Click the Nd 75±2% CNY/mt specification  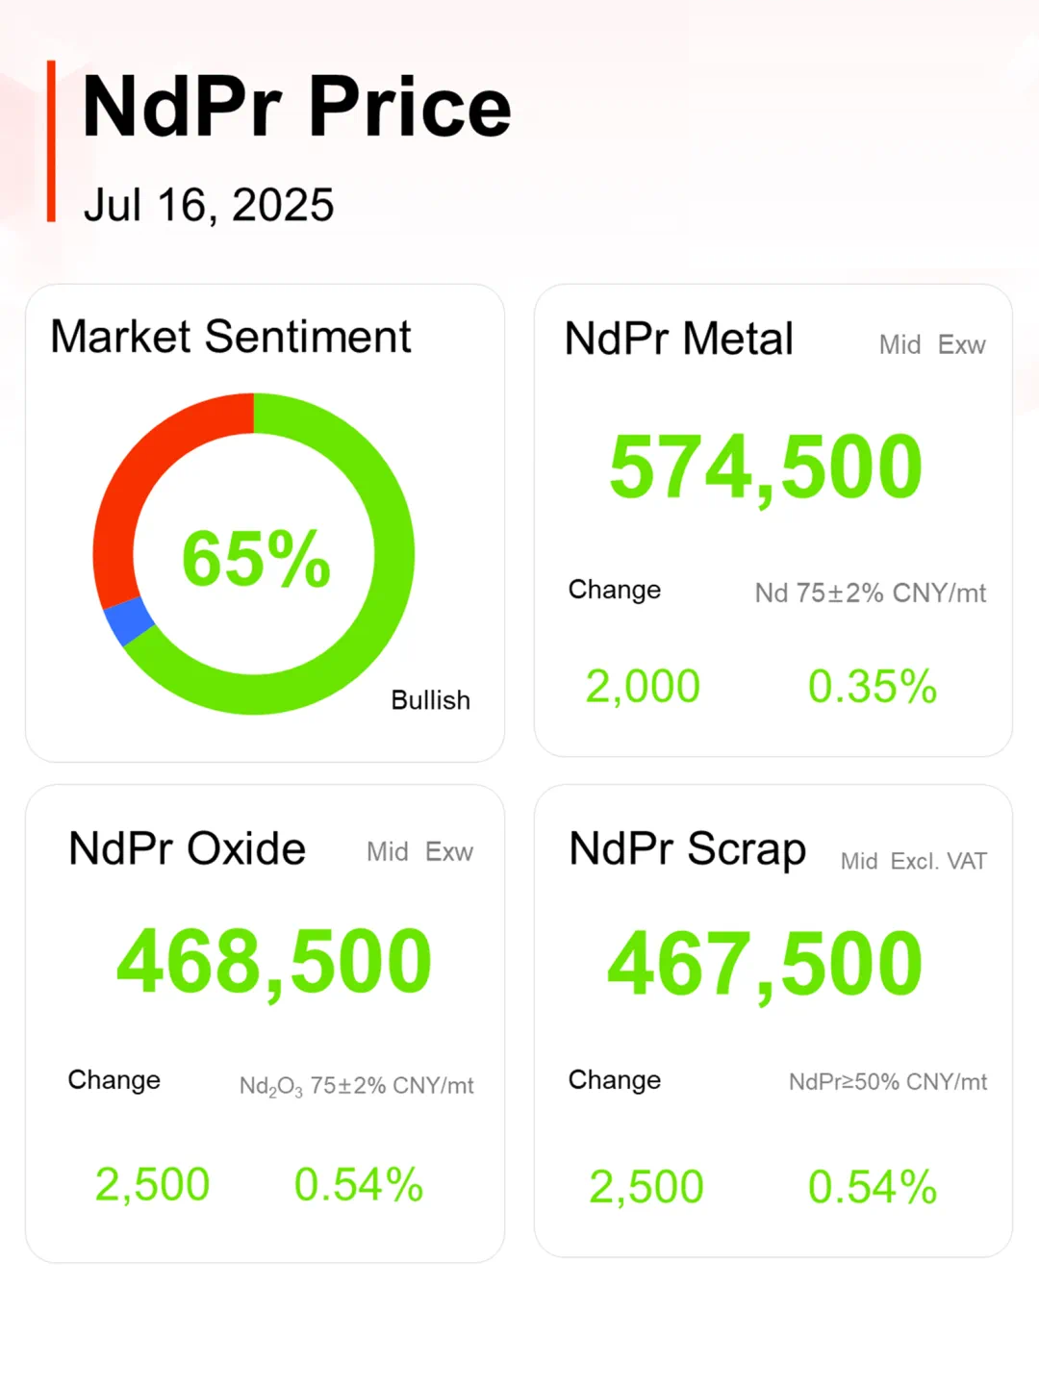tap(870, 593)
